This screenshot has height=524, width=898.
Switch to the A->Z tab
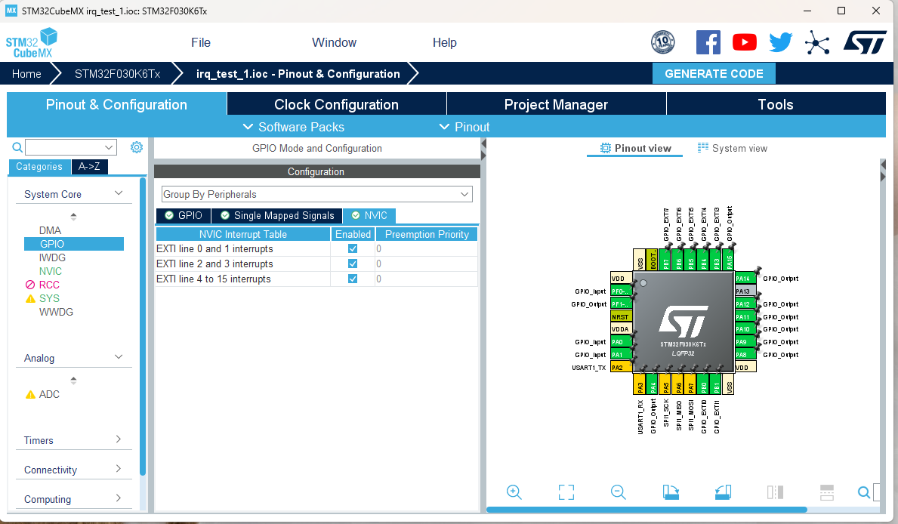click(89, 167)
